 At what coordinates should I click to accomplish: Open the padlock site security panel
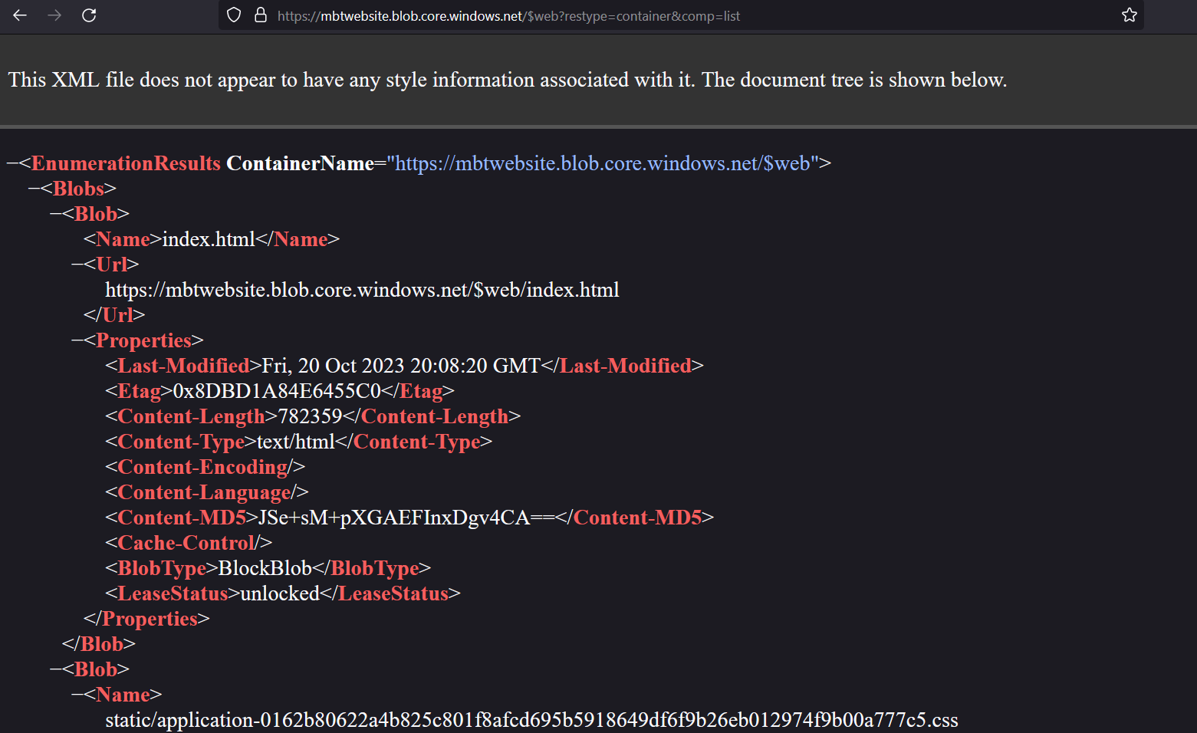pyautogui.click(x=261, y=15)
